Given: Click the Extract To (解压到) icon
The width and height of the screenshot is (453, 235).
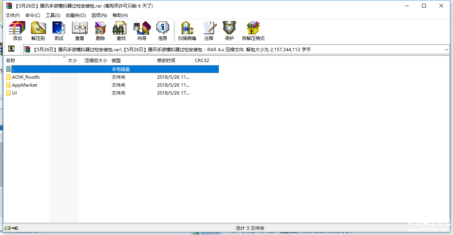Looking at the screenshot, I should coord(38,31).
